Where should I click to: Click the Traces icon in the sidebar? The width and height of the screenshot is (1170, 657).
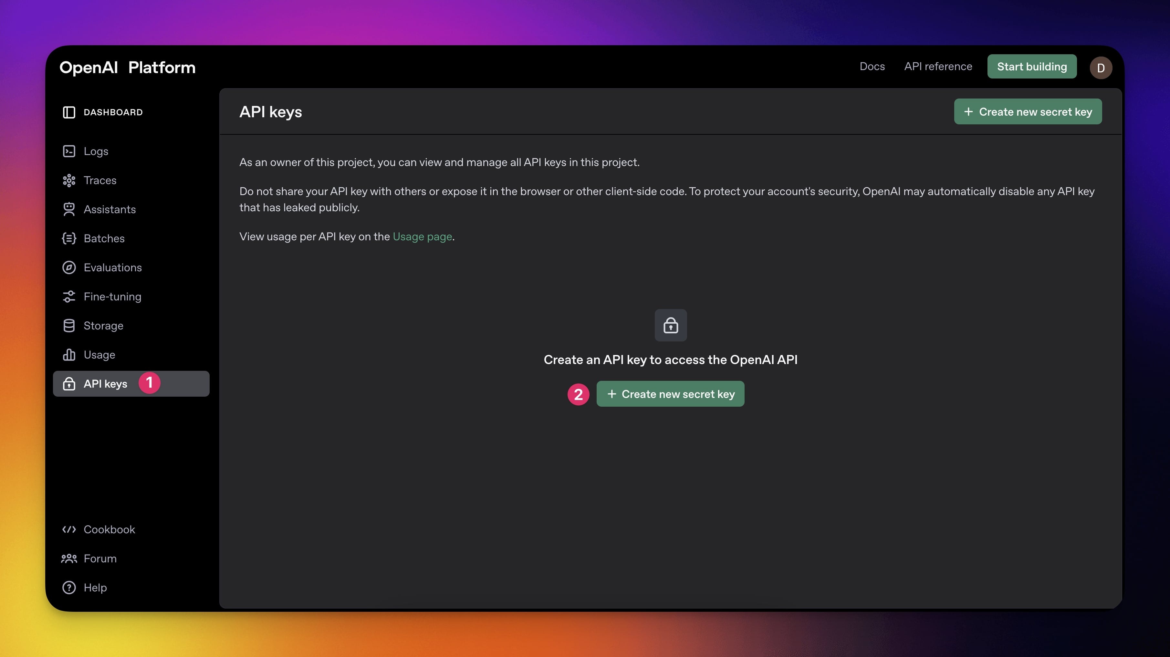(x=69, y=180)
